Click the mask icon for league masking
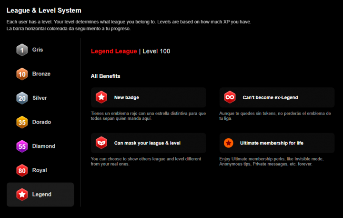Image resolution: width=343 pixels, height=218 pixels. pos(101,143)
